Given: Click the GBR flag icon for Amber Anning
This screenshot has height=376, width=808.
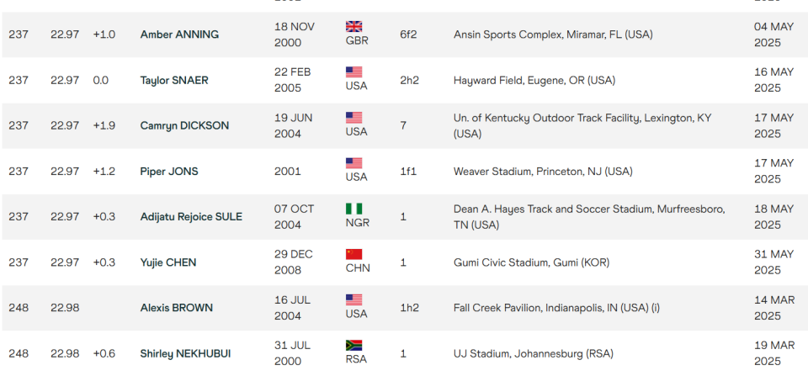Looking at the screenshot, I should point(353,26).
